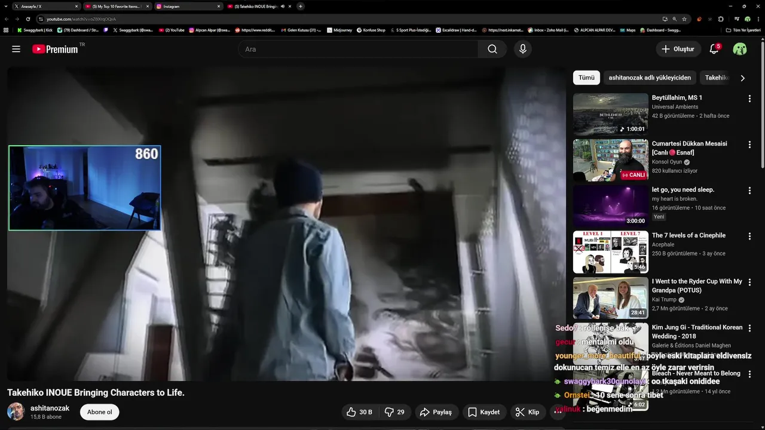
Task: Open Cumartesi Dükkan Mesaisi live thumbnail
Action: (611, 160)
